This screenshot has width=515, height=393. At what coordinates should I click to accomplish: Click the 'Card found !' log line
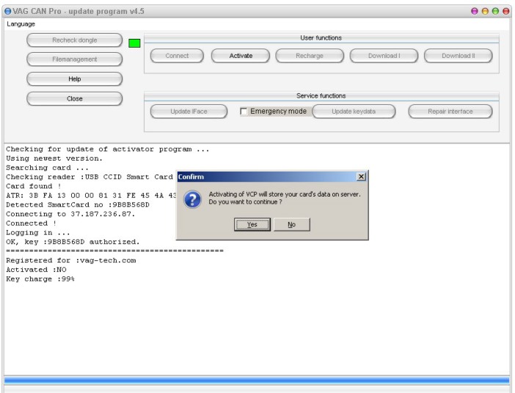point(34,186)
